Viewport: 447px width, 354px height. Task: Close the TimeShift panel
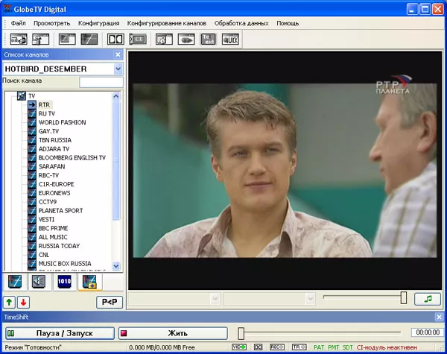pos(439,317)
